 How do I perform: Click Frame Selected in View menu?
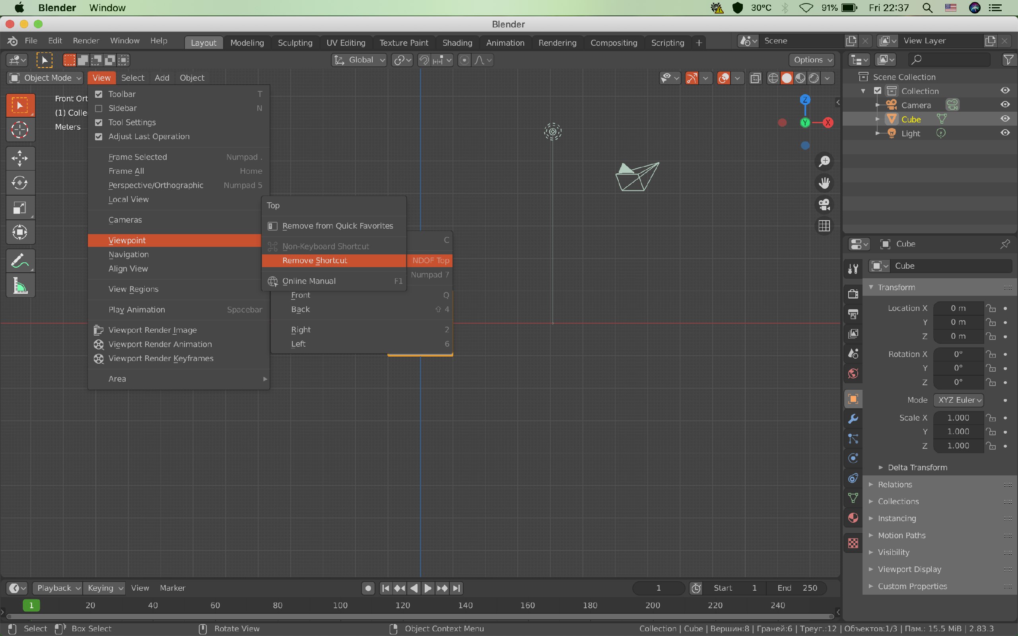point(179,157)
